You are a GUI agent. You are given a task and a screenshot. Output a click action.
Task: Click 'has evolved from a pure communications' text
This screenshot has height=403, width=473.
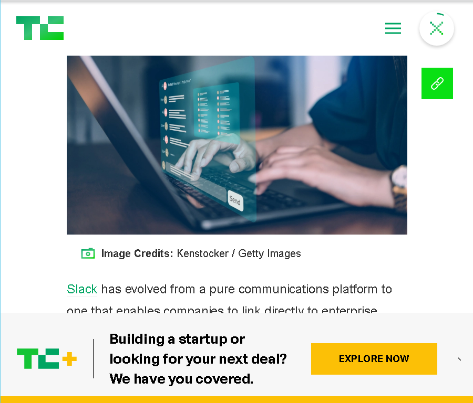215,289
